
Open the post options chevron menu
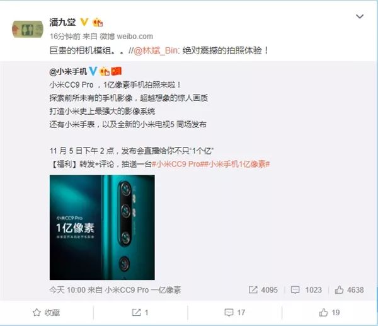360,16
